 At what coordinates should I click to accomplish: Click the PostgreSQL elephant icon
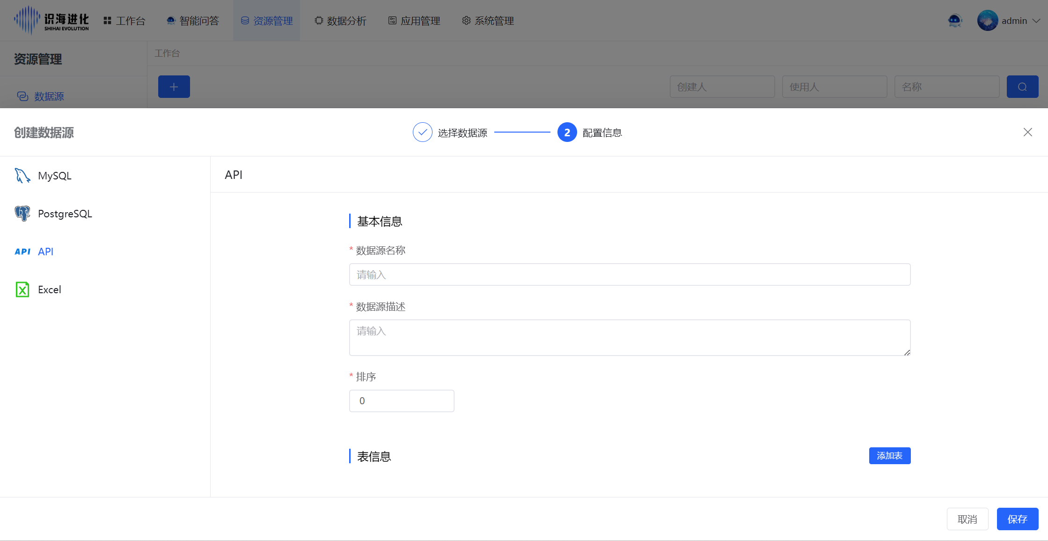(22, 214)
